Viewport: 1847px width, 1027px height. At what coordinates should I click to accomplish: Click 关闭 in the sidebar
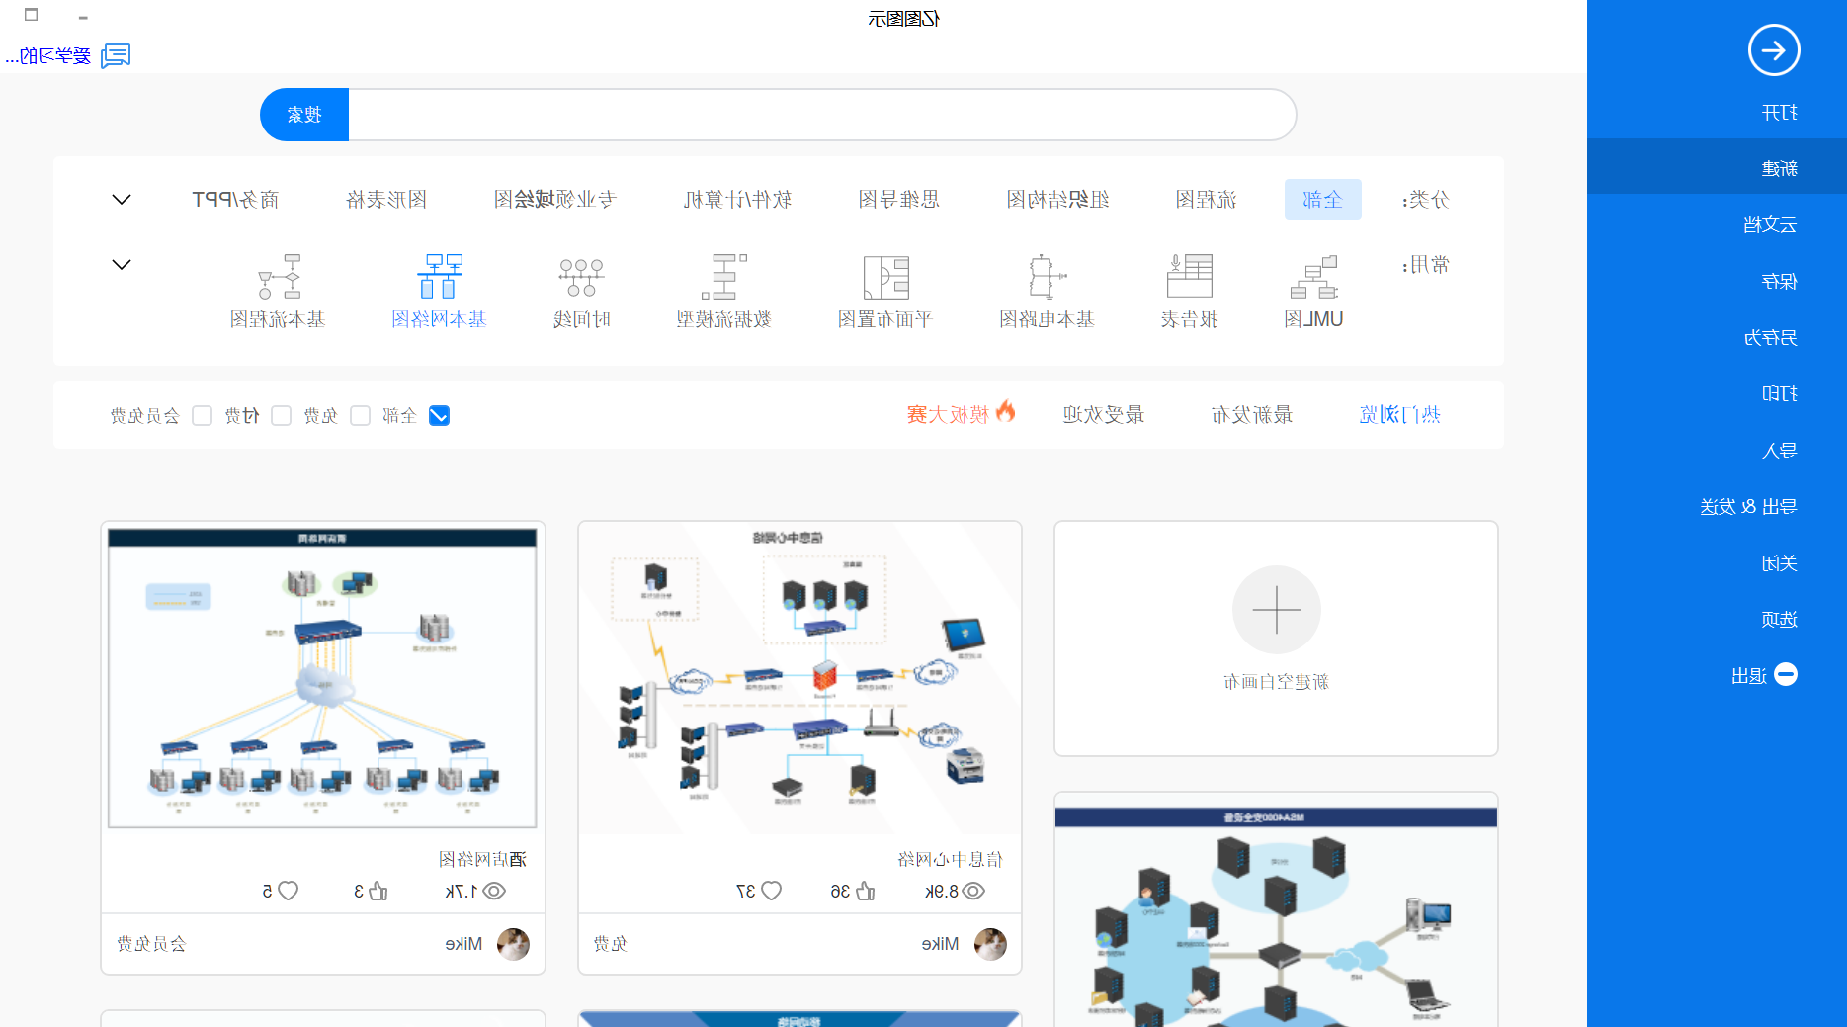(x=1717, y=563)
